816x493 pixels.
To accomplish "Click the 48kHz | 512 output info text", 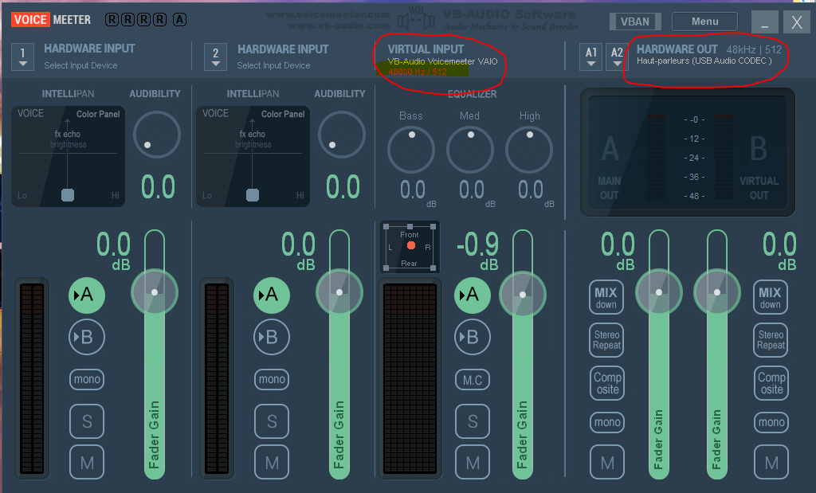I will coord(754,49).
